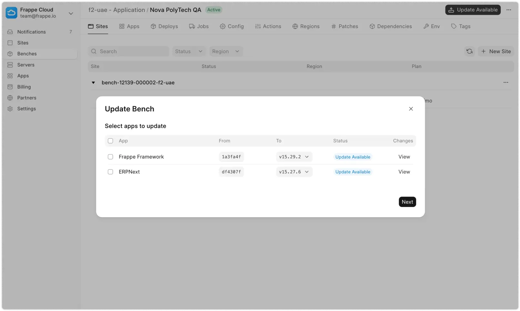Open the bench options menu
The width and height of the screenshot is (520, 311).
pyautogui.click(x=505, y=83)
